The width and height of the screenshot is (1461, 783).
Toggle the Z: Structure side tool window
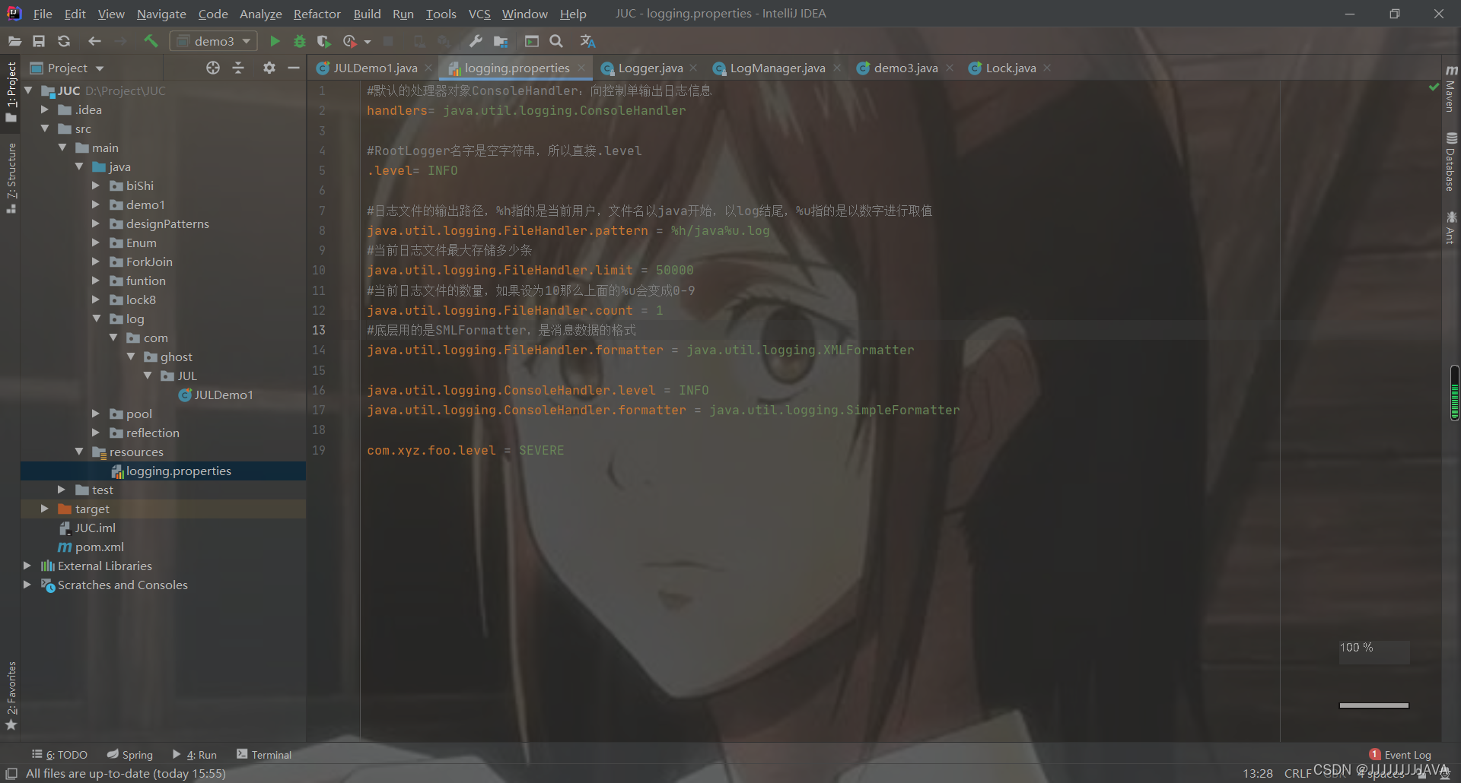(x=11, y=177)
